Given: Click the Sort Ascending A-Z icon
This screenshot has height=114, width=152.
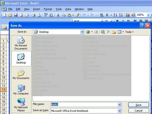Looking at the screenshot, I should click(x=115, y=15).
